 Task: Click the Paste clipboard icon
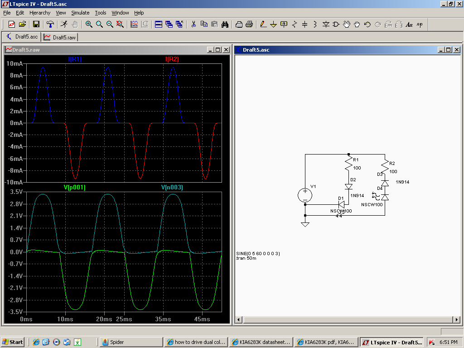tap(214, 24)
